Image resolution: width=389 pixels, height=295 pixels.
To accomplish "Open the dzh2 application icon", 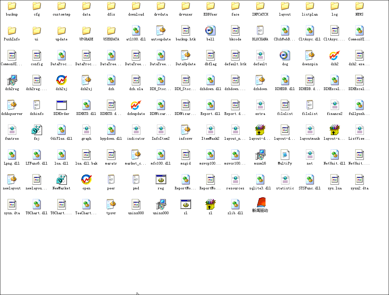I will click(x=334, y=55).
